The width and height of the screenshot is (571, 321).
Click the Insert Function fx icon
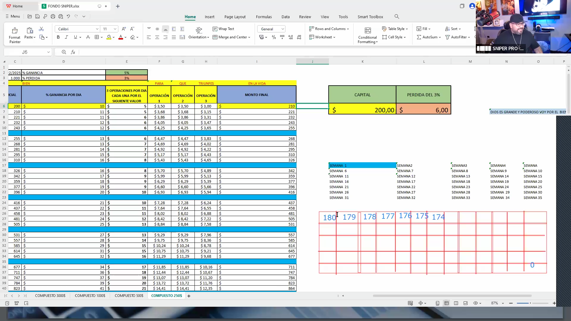click(x=73, y=52)
